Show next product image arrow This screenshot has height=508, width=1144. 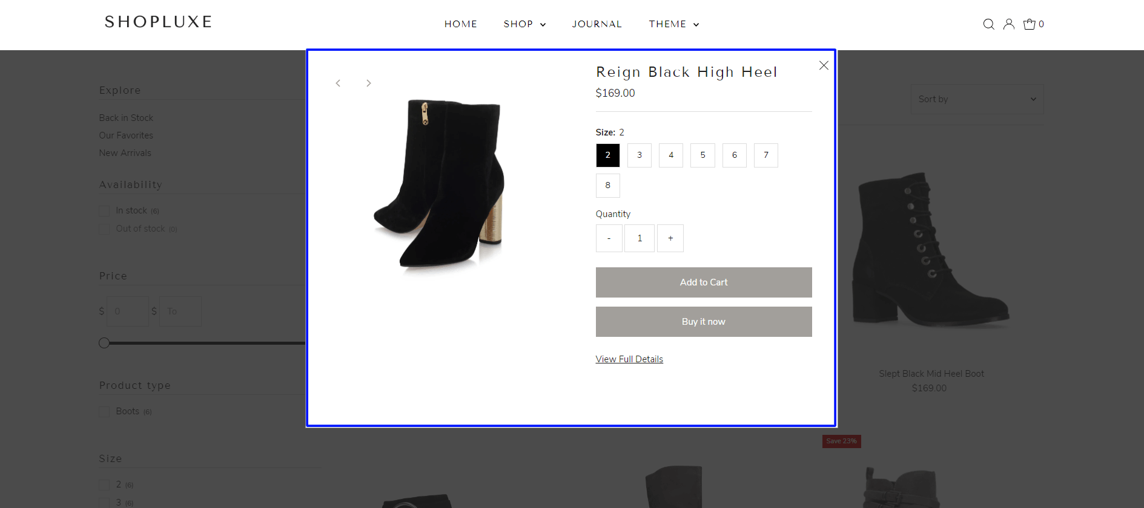coord(368,83)
